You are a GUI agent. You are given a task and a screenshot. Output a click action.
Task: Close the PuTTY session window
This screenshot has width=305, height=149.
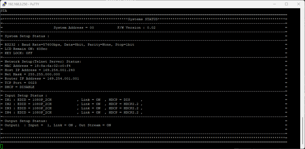coord(299,4)
